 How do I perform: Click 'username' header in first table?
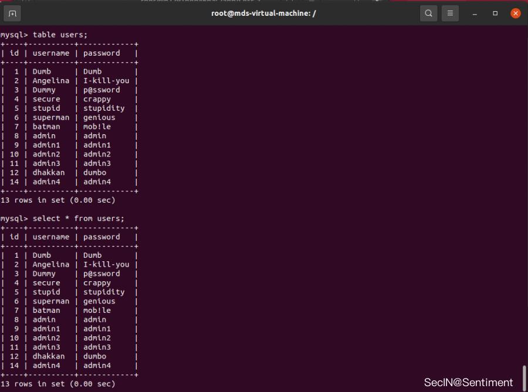pyautogui.click(x=50, y=53)
